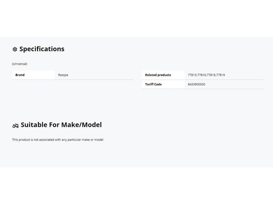
Task: Open related product 77816
Action: pyautogui.click(x=202, y=75)
